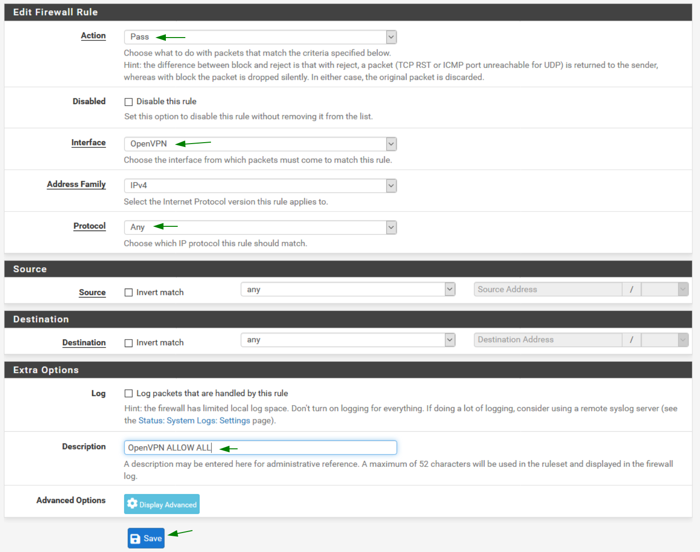Open the Address Family dropdown showing IPv4
Image resolution: width=700 pixels, height=552 pixels.
[260, 185]
